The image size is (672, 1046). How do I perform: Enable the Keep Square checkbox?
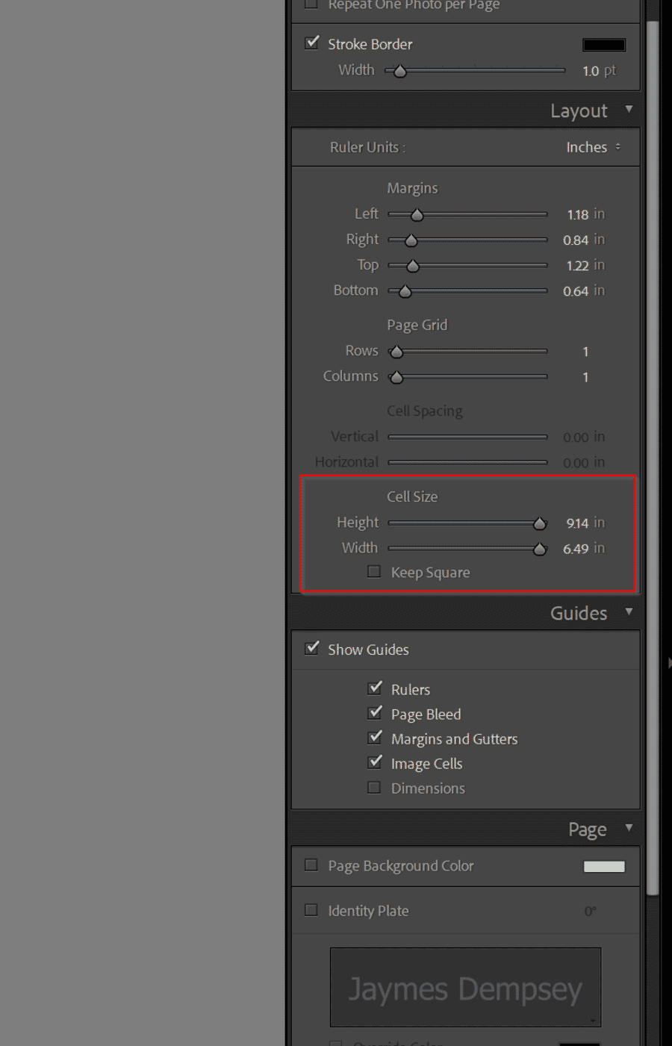374,571
